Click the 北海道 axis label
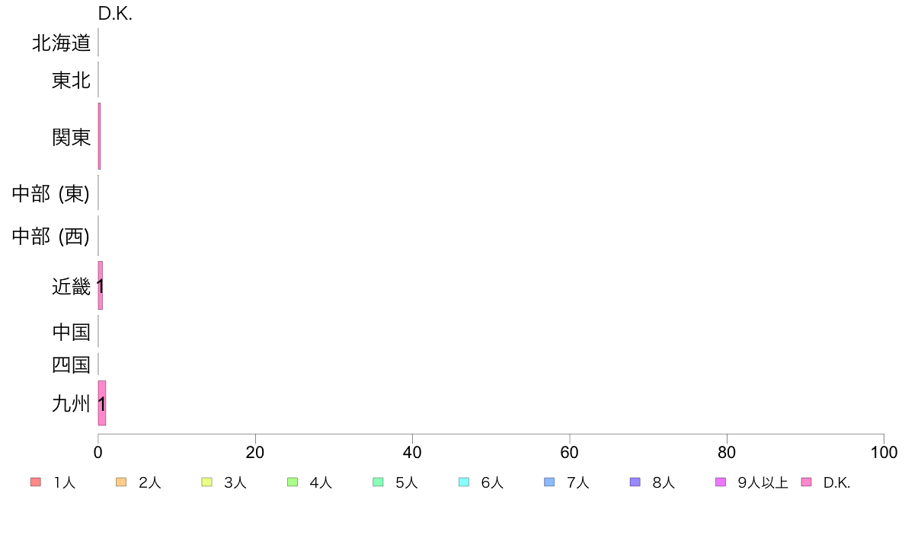The height and width of the screenshot is (560, 905). [61, 43]
